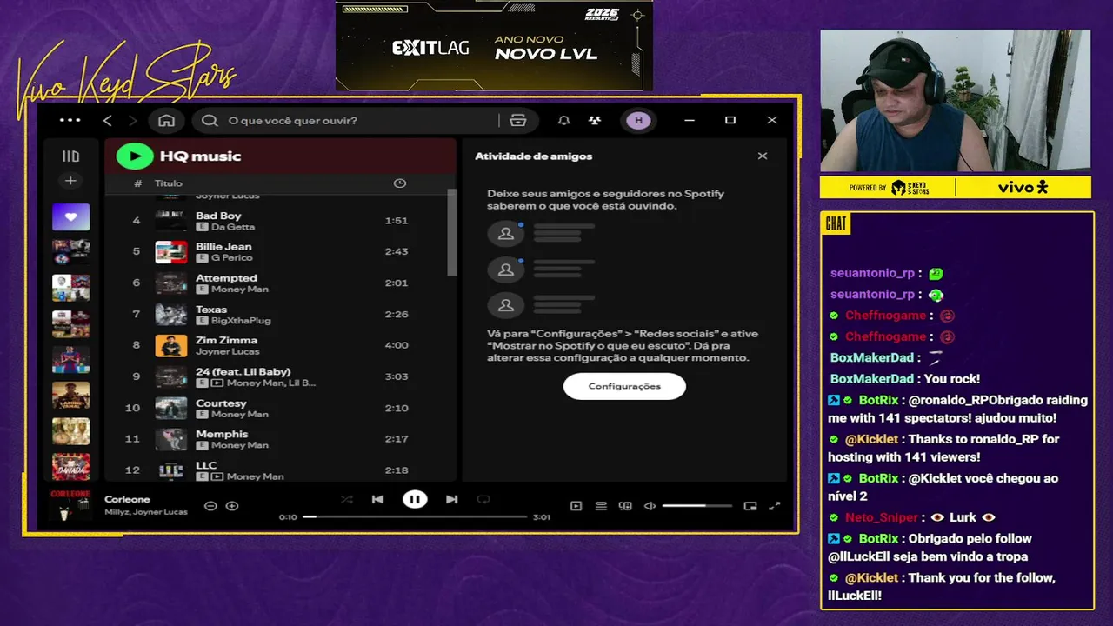Close the 'Atividade de amigos' panel
Viewport: 1113px width, 626px height.
coord(763,156)
